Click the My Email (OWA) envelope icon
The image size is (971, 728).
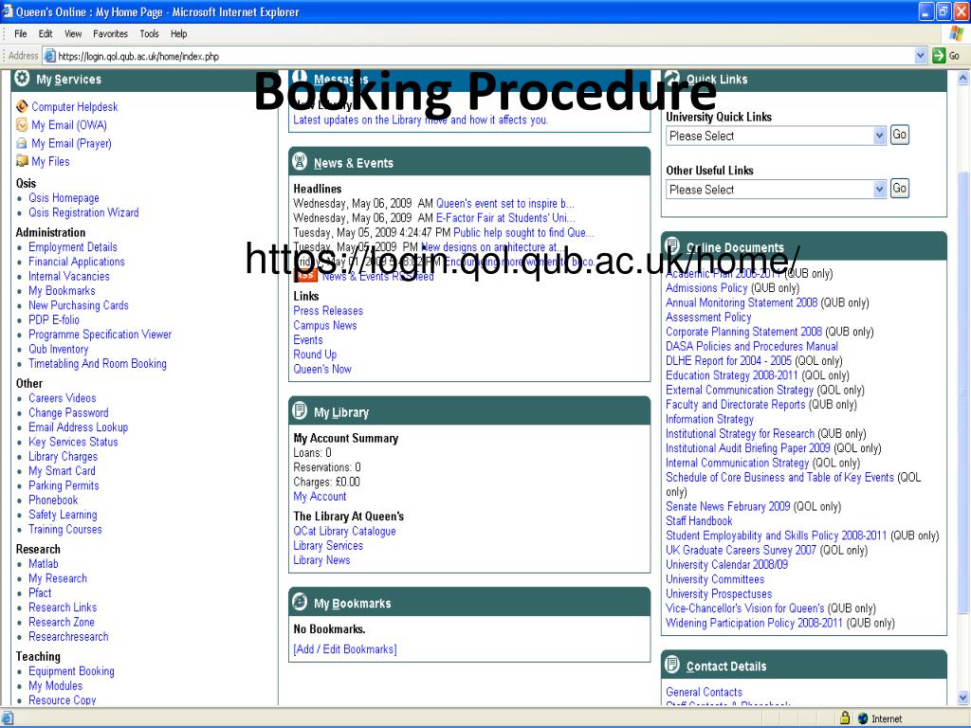coord(22,125)
